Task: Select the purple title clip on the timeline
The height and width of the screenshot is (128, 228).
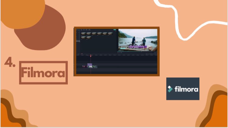Action: click(90, 64)
